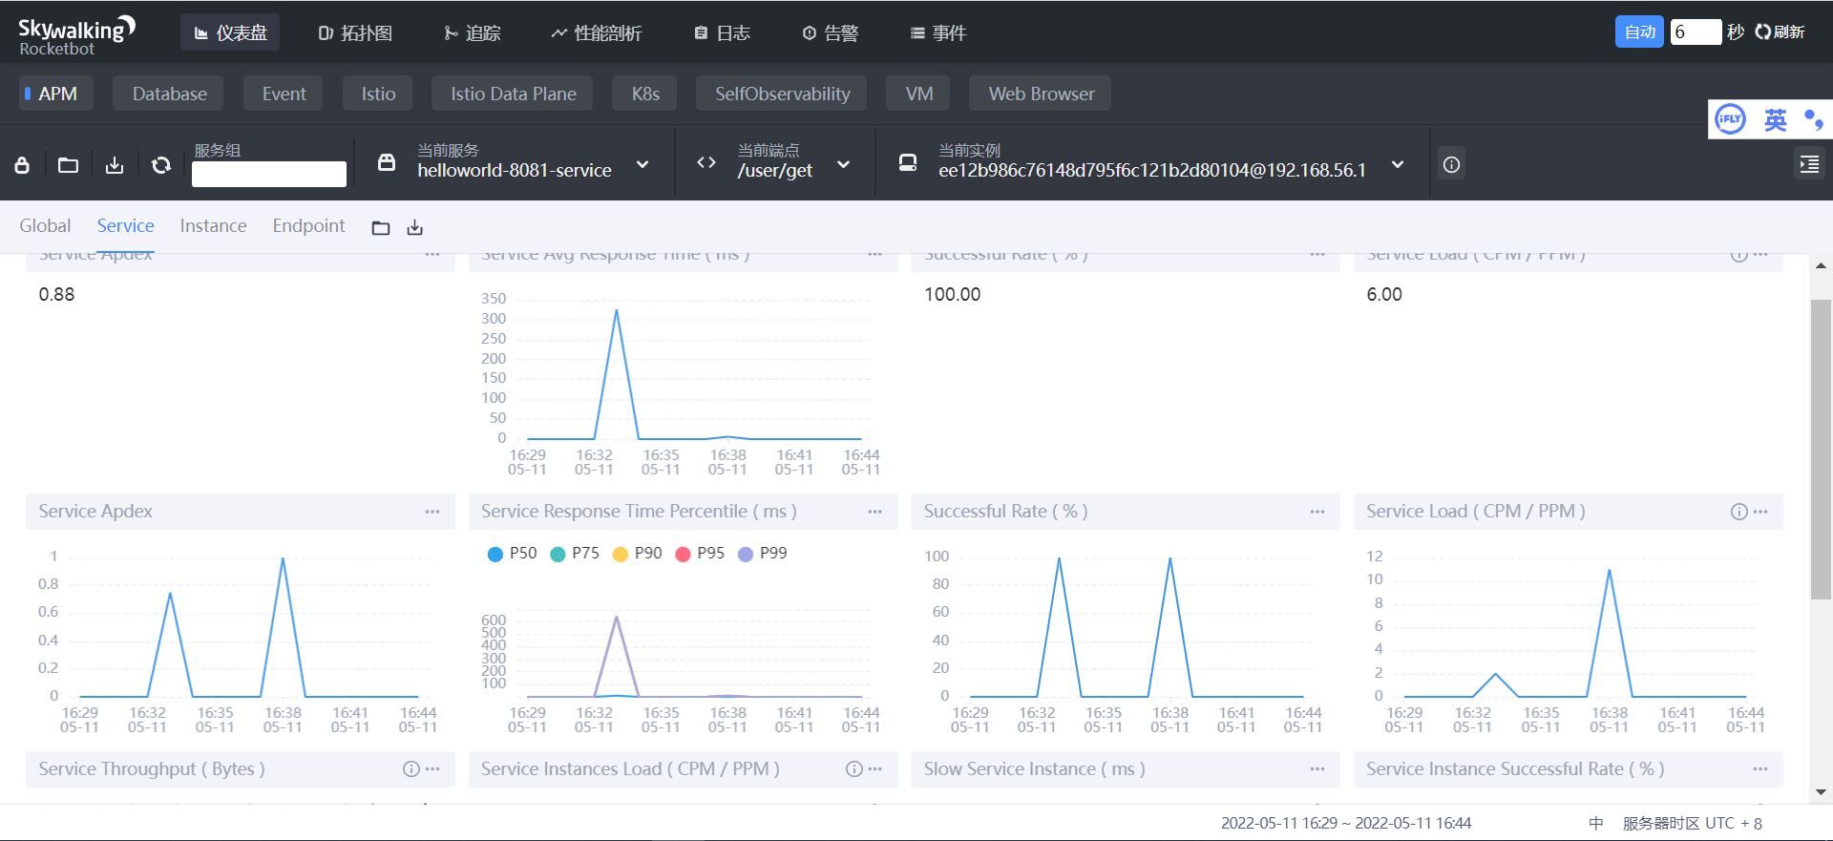Select the K8s dashboard button
1833x841 pixels.
(645, 94)
